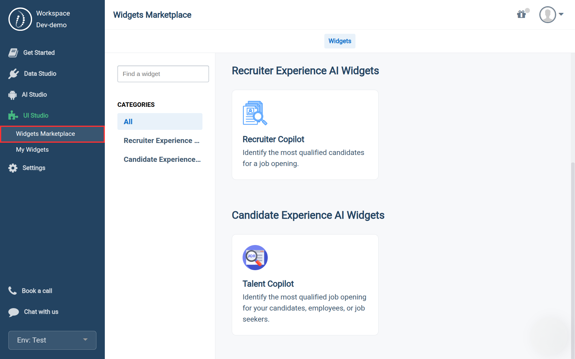This screenshot has height=359, width=575.
Task: Click the Get Started book icon
Action: pyautogui.click(x=13, y=53)
